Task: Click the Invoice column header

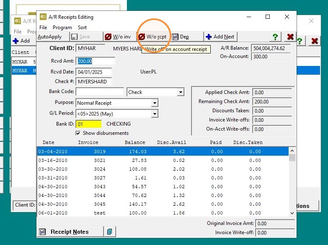Action: click(88, 142)
